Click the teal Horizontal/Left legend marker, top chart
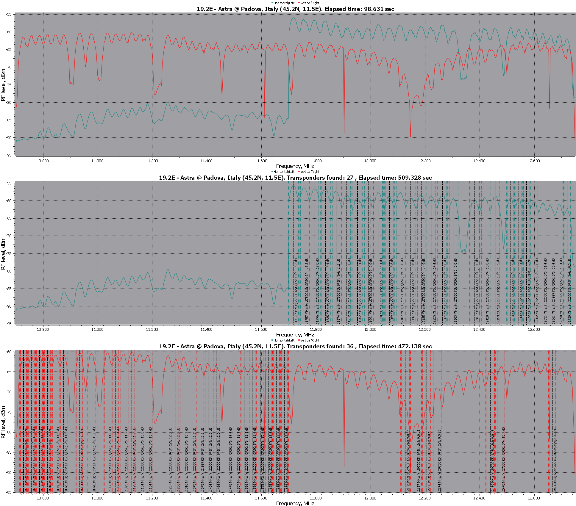This screenshot has height=506, width=576. (x=272, y=3)
